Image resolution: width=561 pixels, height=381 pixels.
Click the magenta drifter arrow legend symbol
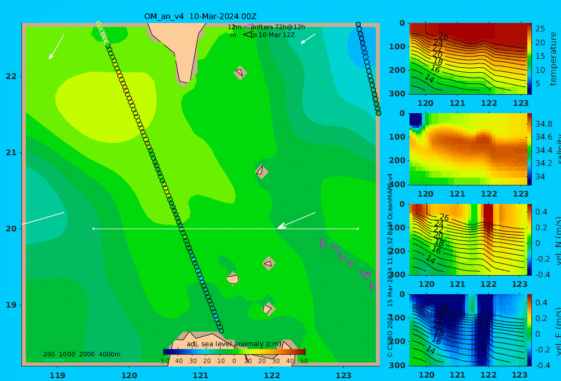point(247,27)
